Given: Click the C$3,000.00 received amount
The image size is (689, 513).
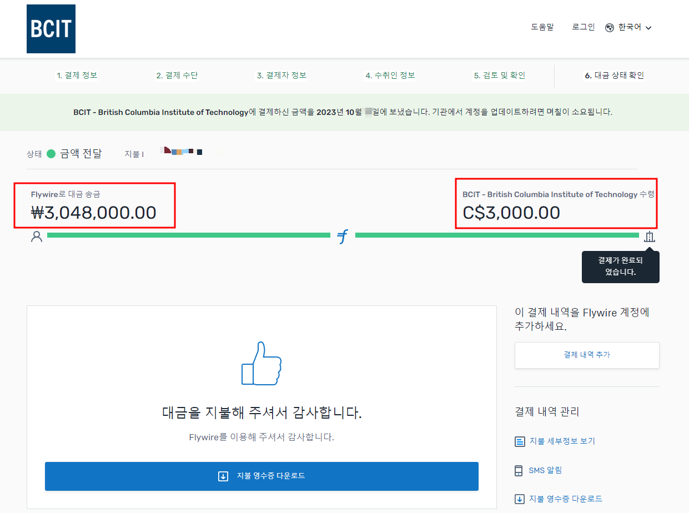Looking at the screenshot, I should pyautogui.click(x=511, y=213).
